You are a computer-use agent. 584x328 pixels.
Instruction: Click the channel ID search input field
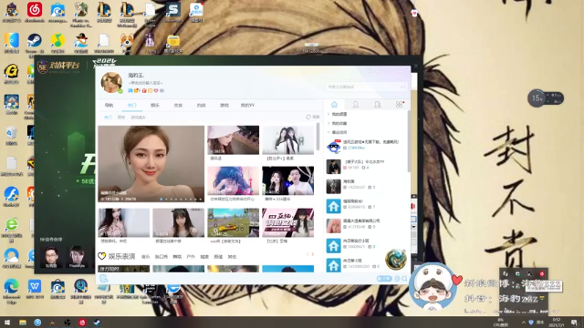click(367, 87)
